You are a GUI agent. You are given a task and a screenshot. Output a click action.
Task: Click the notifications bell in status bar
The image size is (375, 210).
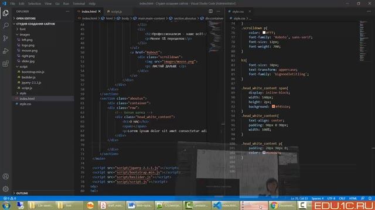370,198
